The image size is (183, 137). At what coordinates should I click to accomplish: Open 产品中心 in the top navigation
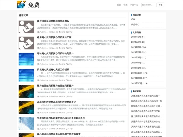(134, 5)
